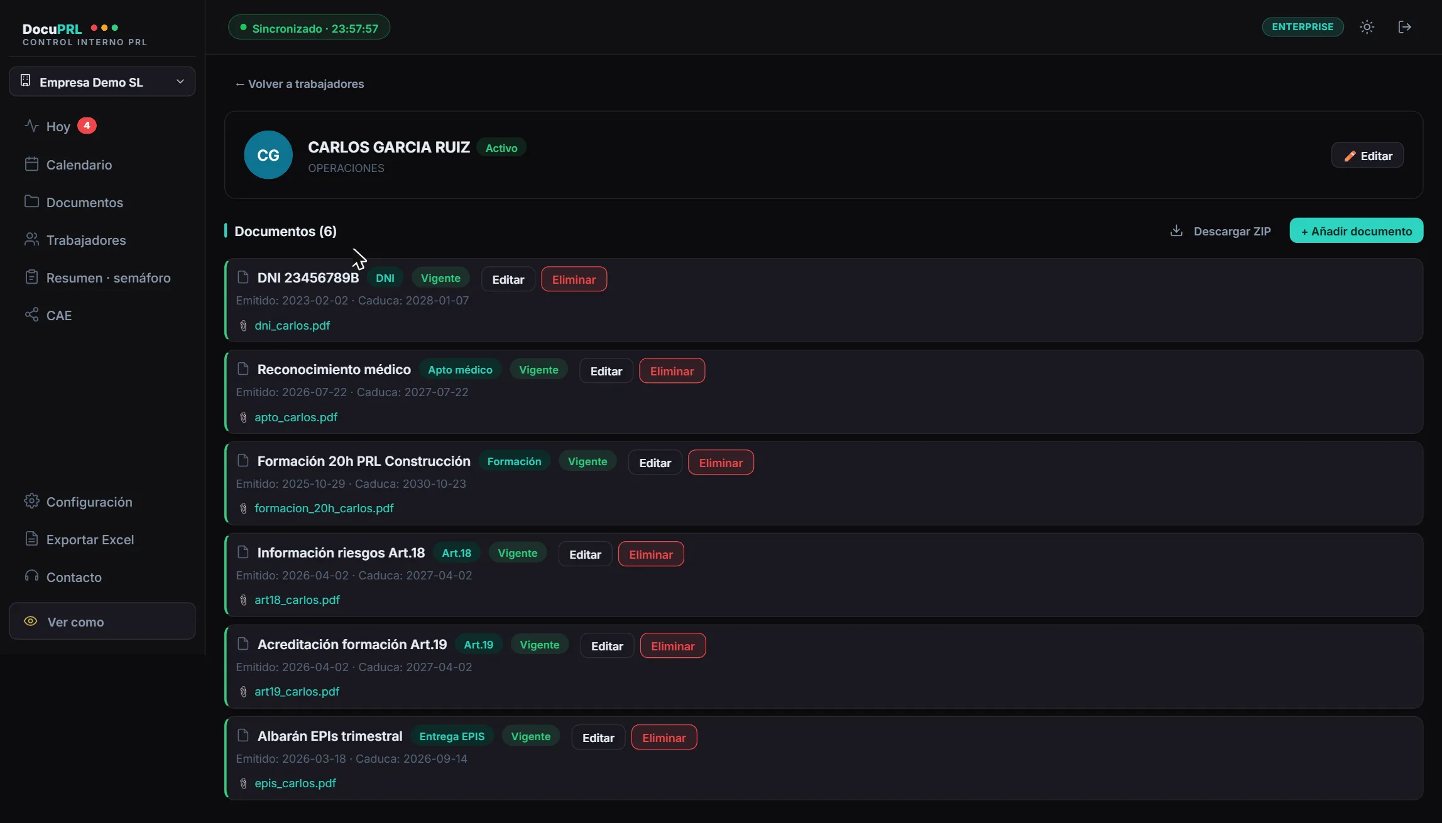Edit the Reconocimiento médico document
This screenshot has height=823, width=1442.
(x=606, y=371)
